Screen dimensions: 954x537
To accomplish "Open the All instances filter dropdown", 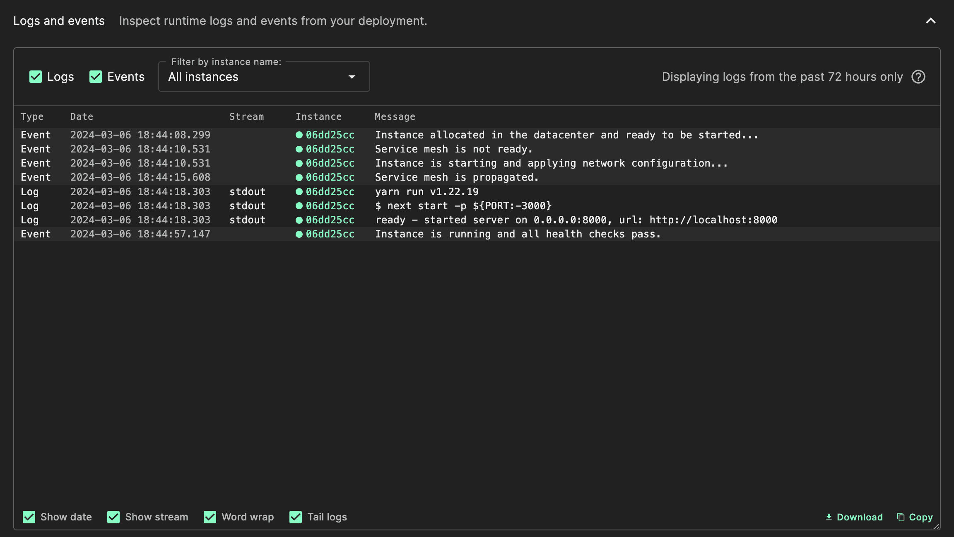I will tap(263, 77).
